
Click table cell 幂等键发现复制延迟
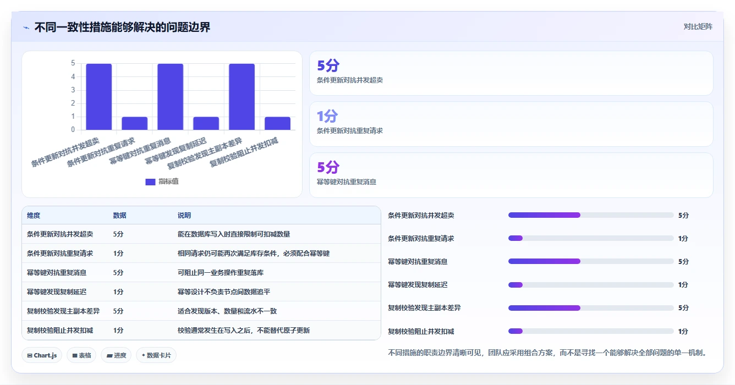(57, 291)
